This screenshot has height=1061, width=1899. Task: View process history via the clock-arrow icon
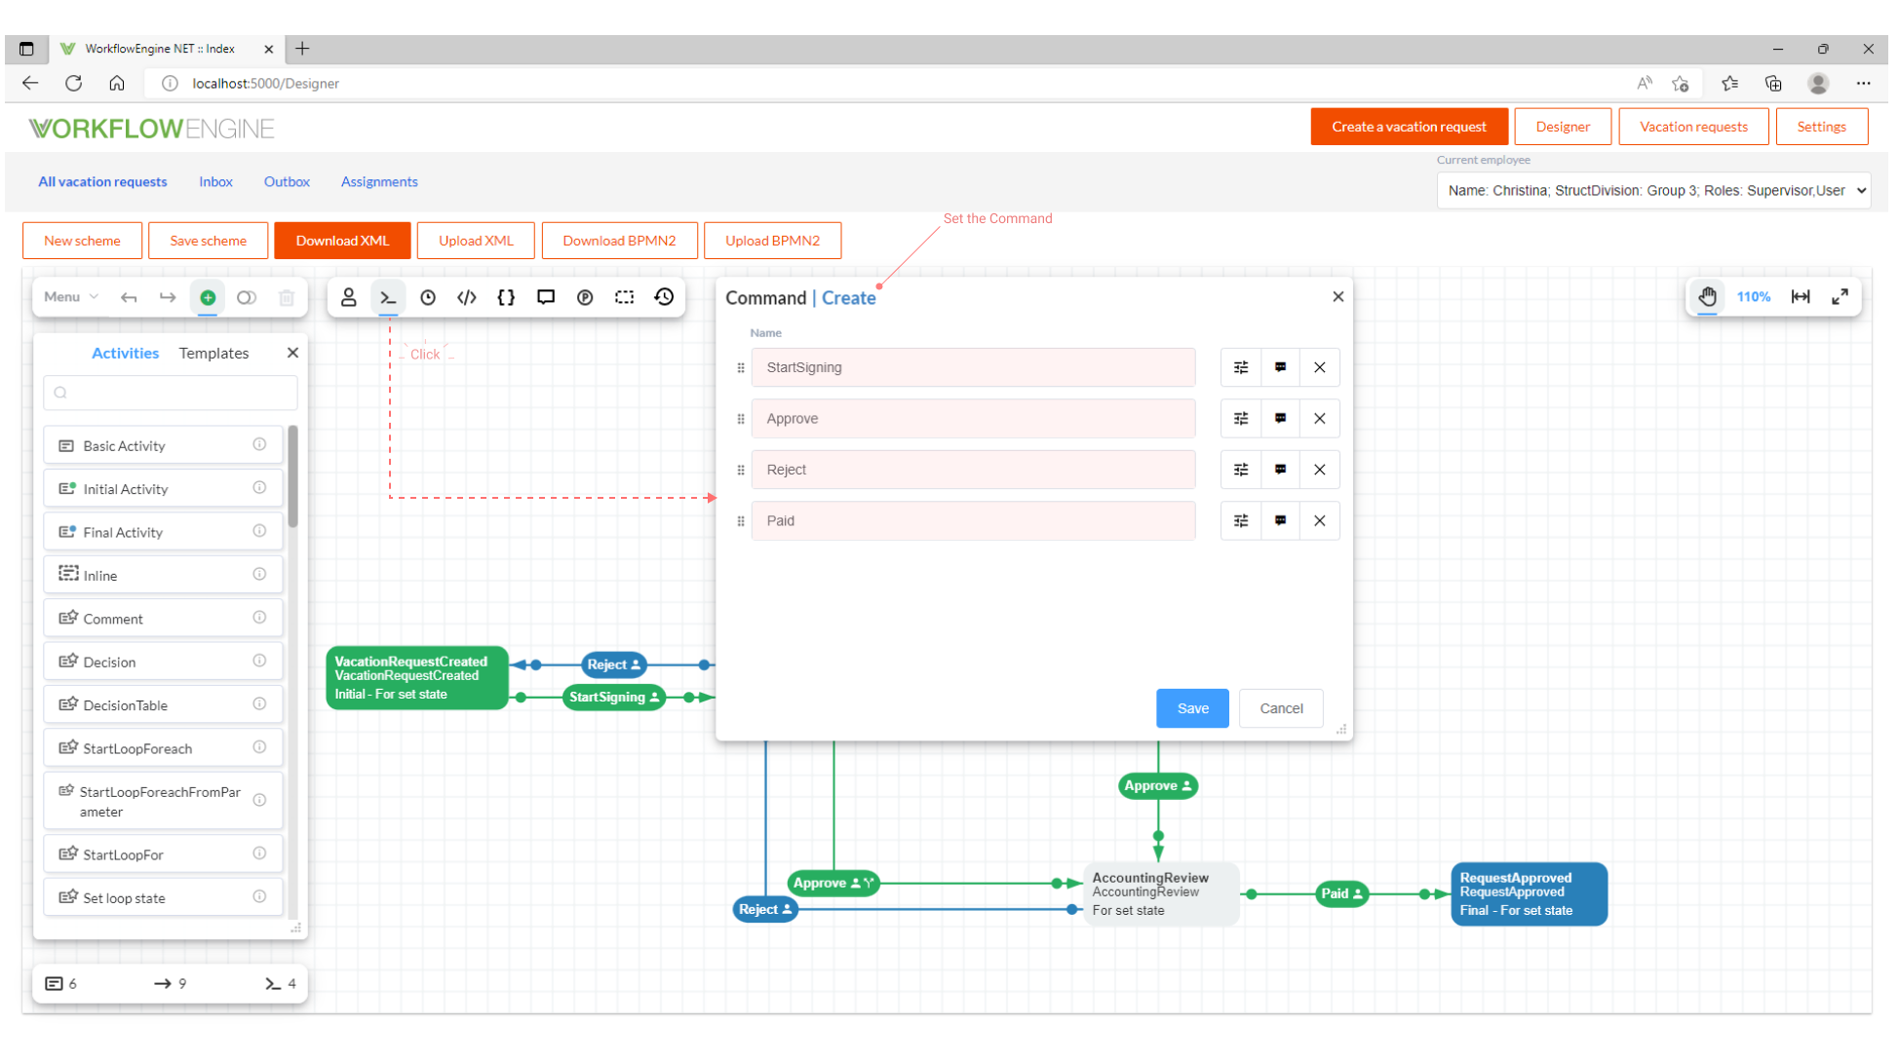[x=664, y=297]
